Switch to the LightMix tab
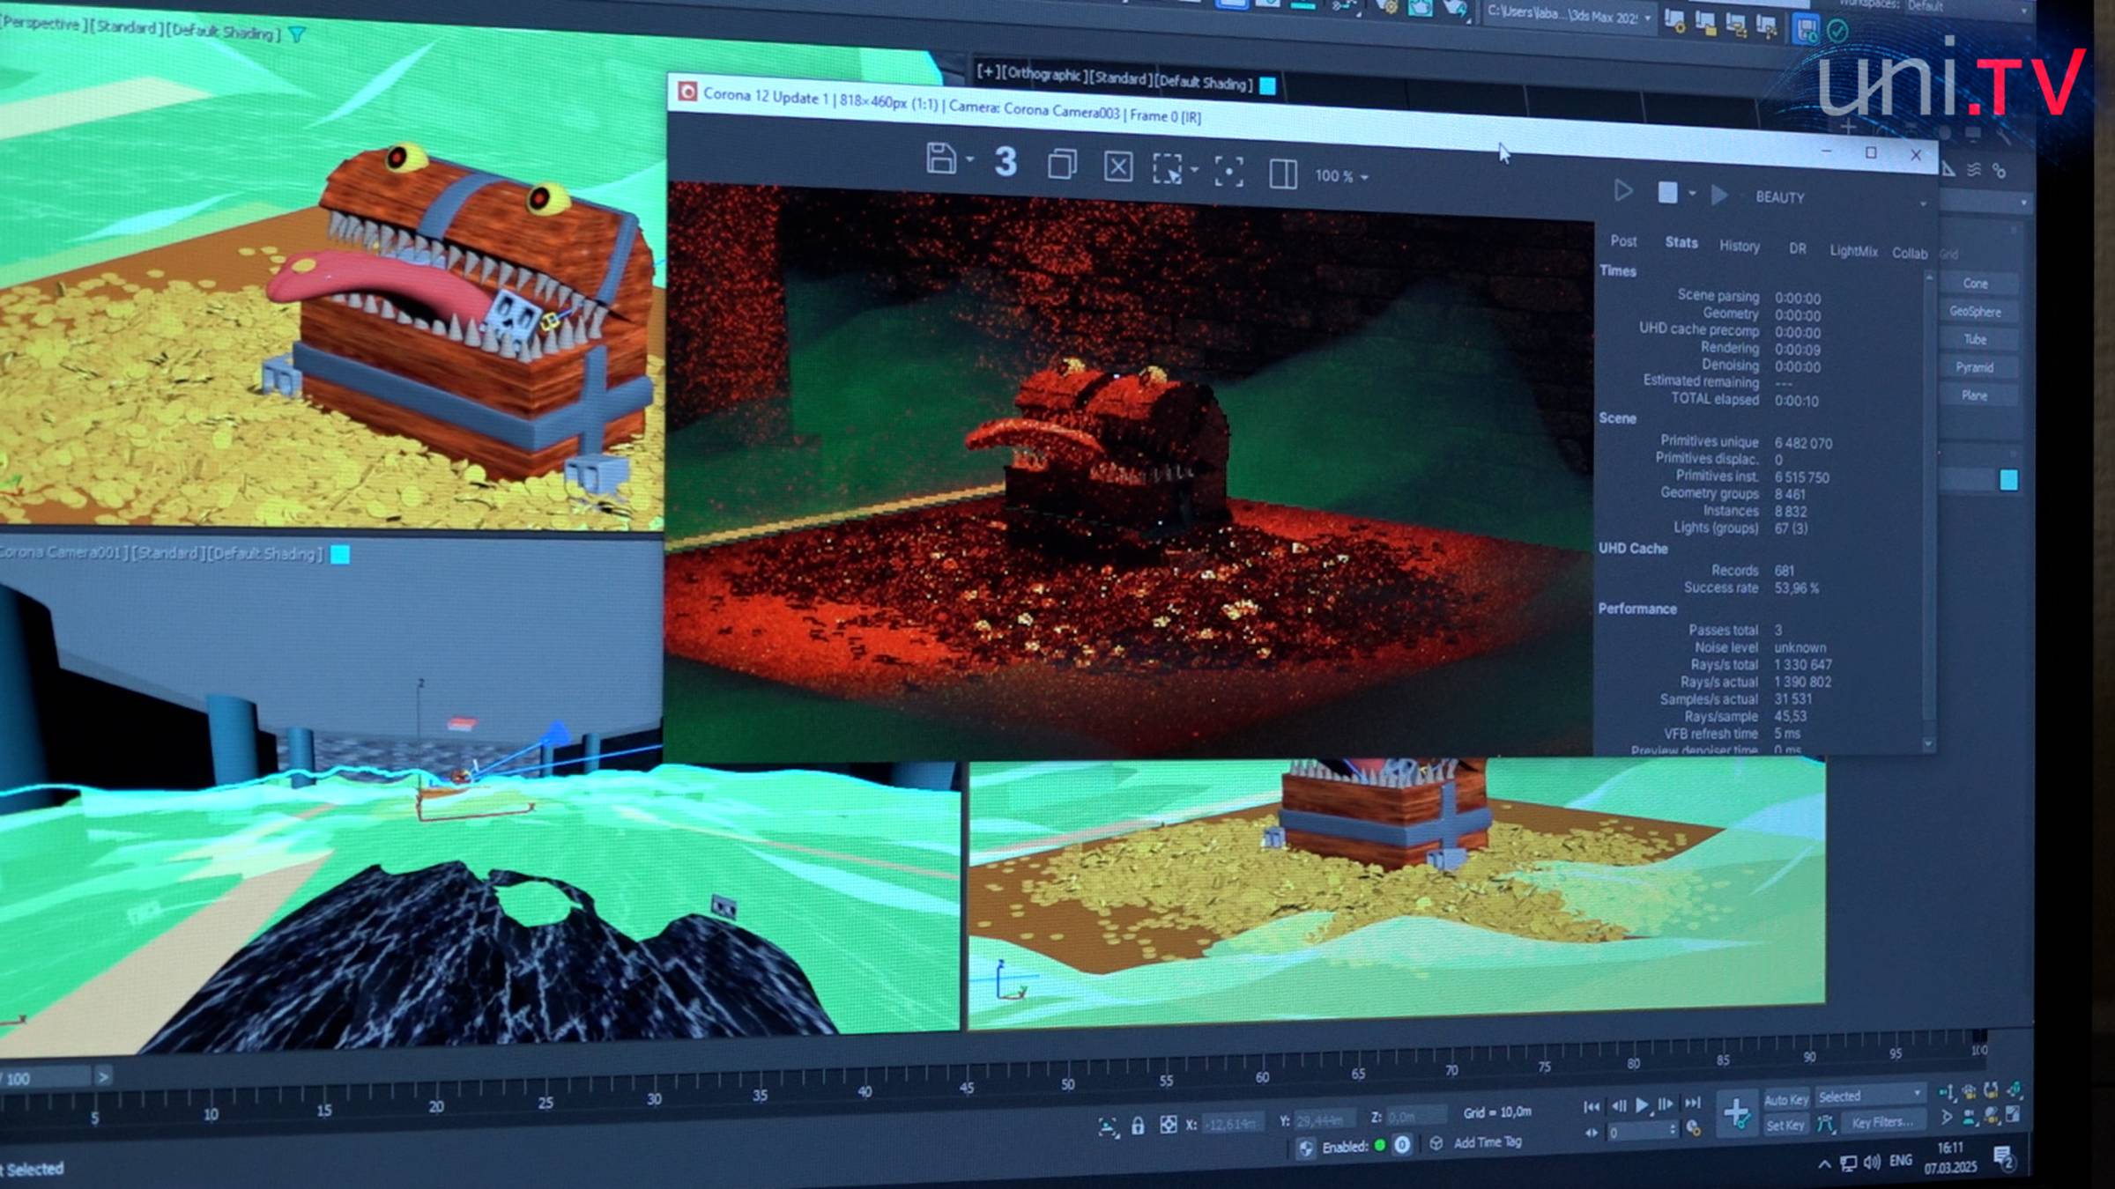The image size is (2115, 1189). 1853,251
